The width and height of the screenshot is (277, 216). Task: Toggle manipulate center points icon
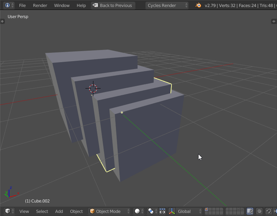tap(162, 211)
